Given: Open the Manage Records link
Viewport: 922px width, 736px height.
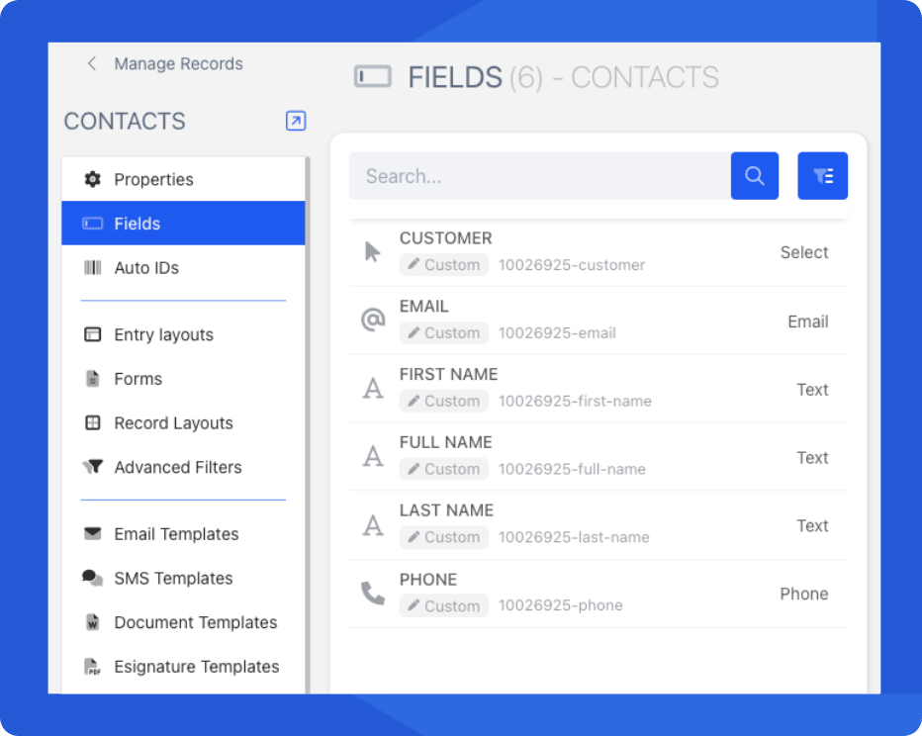Looking at the screenshot, I should point(178,63).
